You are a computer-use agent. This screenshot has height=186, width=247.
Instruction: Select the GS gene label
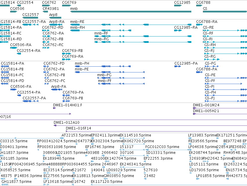pos(205,9)
